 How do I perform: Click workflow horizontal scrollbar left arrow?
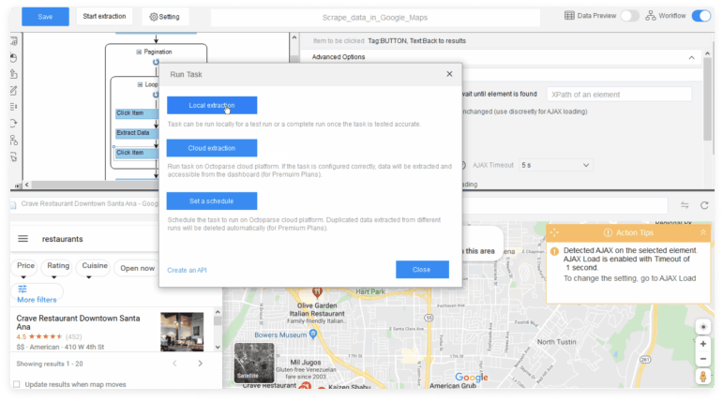point(27,185)
